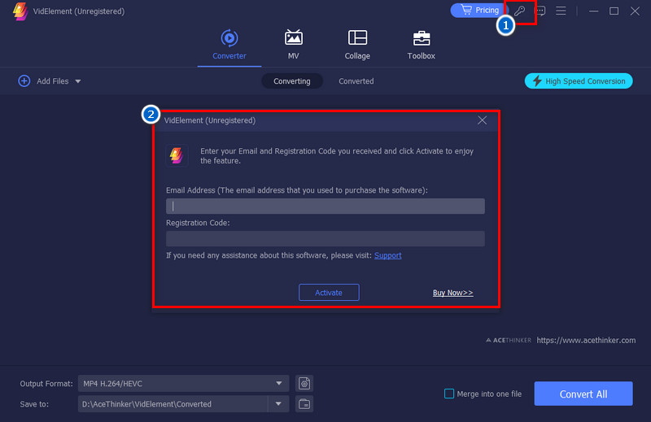Open the feedback chat bubble icon

(x=540, y=11)
